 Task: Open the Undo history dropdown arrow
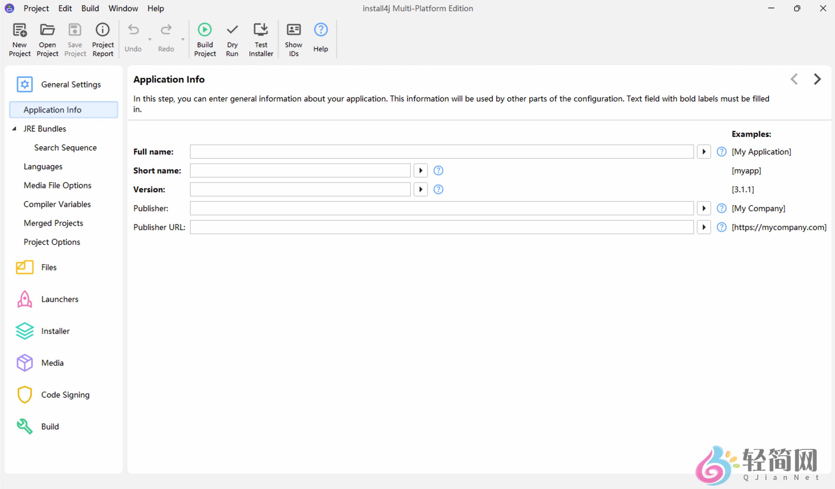point(150,40)
